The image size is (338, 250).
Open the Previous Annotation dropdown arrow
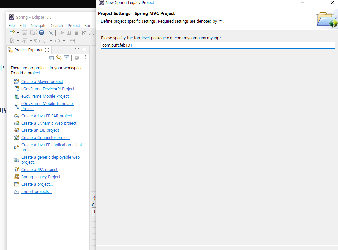coord(31,41)
